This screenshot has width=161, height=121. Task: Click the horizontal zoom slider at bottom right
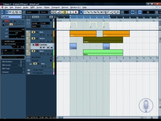(x=152, y=117)
